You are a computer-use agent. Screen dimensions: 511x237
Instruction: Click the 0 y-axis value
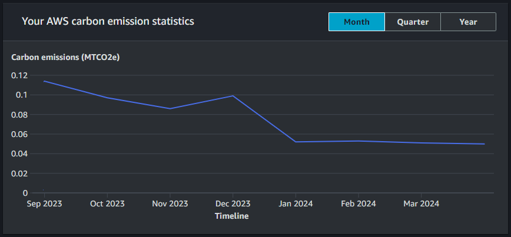tap(25, 193)
